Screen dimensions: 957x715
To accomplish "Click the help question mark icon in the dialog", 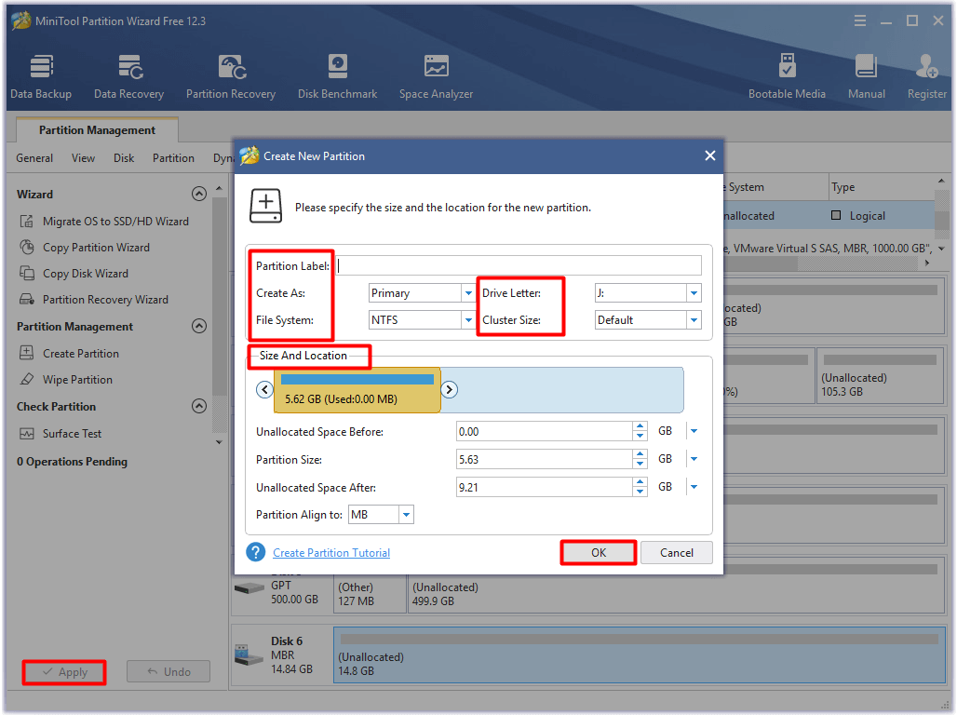I will click(256, 553).
